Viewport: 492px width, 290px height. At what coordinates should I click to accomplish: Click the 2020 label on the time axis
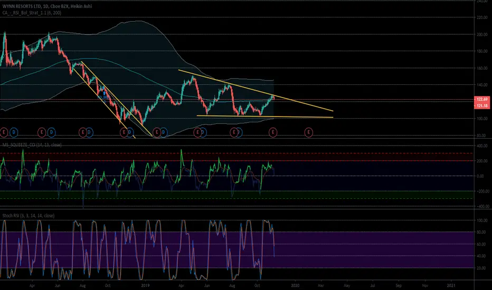295,286
